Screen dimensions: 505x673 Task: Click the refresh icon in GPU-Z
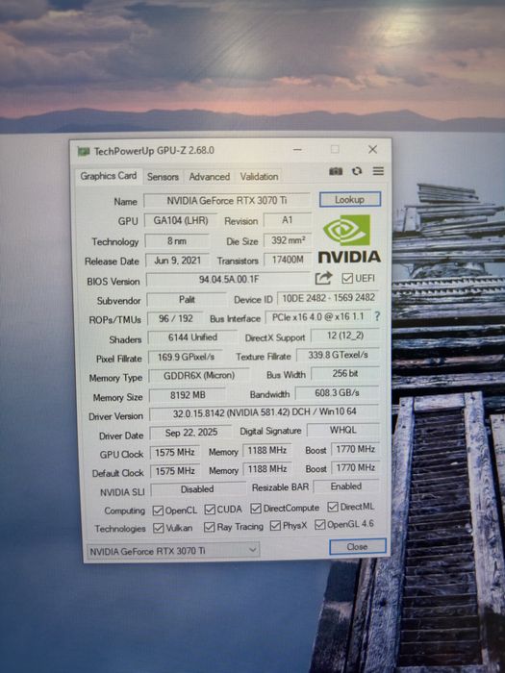pyautogui.click(x=357, y=171)
